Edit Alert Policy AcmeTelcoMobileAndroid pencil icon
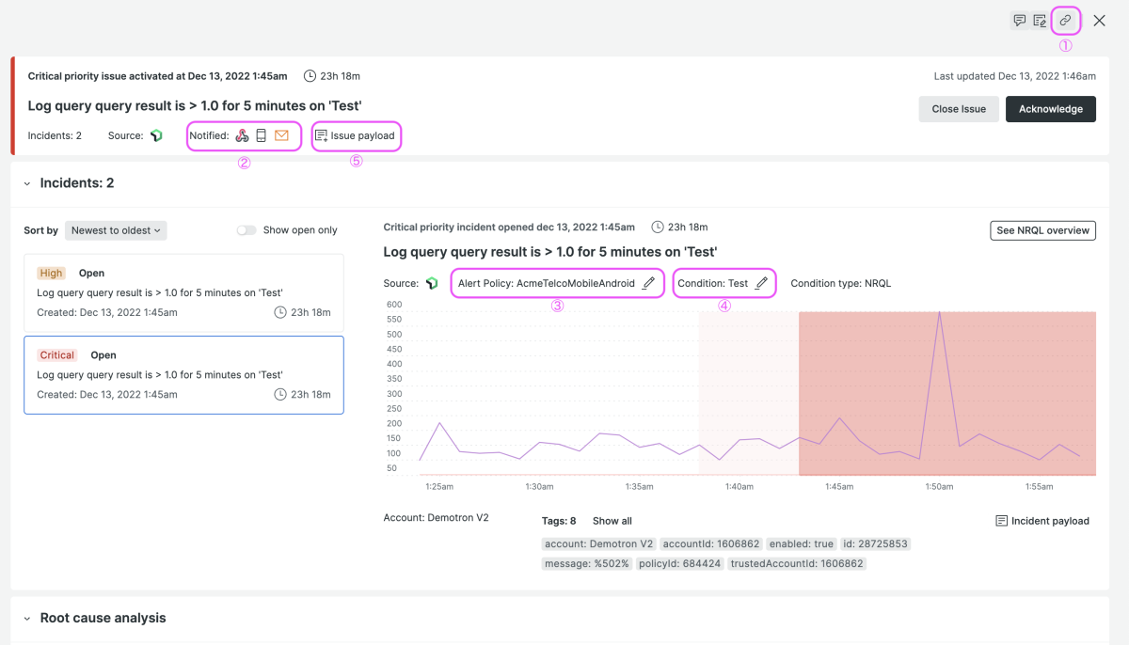 coord(649,283)
